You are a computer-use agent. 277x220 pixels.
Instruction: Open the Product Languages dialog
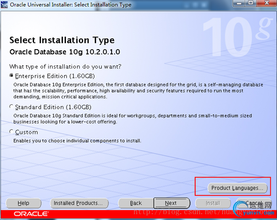coord(238,188)
